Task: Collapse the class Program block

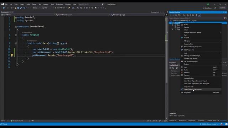Action: point(16,35)
